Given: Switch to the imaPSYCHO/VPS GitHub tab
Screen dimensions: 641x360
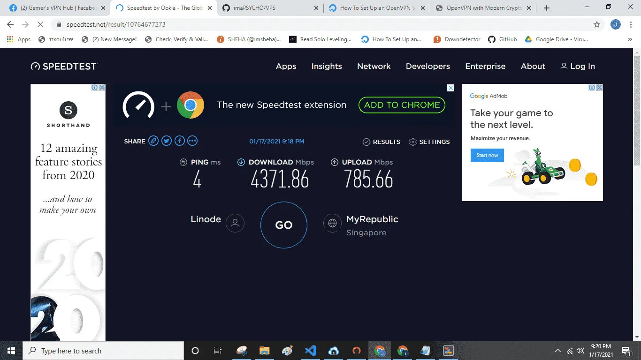Looking at the screenshot, I should pyautogui.click(x=270, y=8).
